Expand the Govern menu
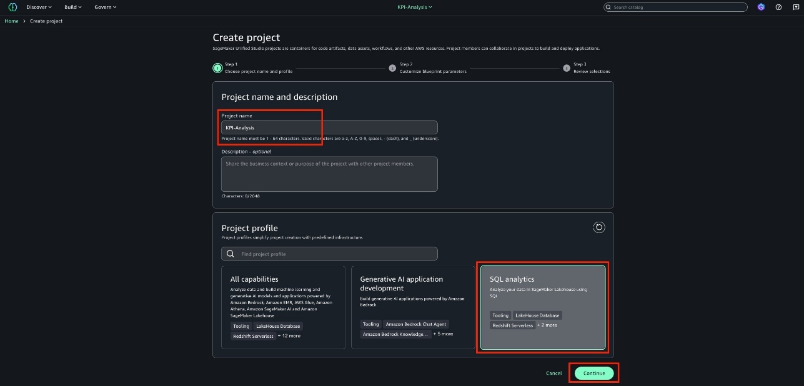This screenshot has width=804, height=386. [x=105, y=7]
